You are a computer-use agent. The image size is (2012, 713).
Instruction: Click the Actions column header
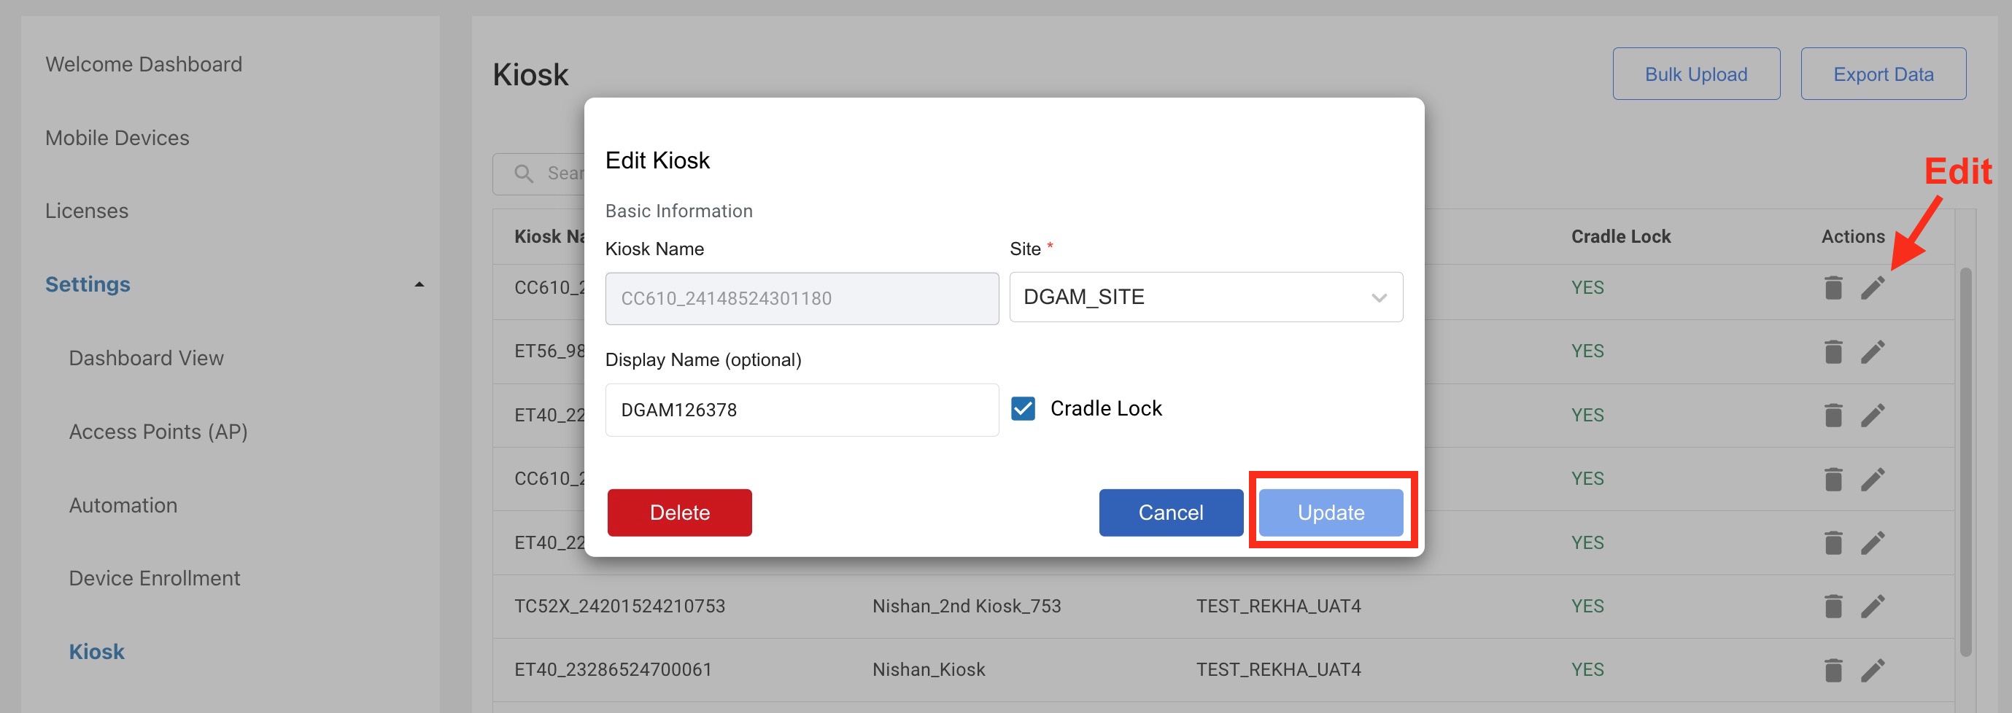pos(1853,237)
